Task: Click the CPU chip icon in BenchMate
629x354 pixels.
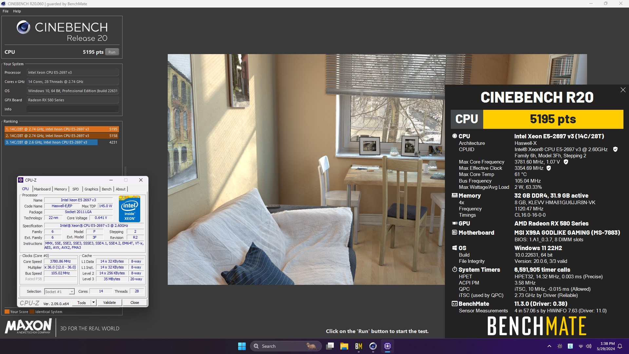Action: click(454, 136)
